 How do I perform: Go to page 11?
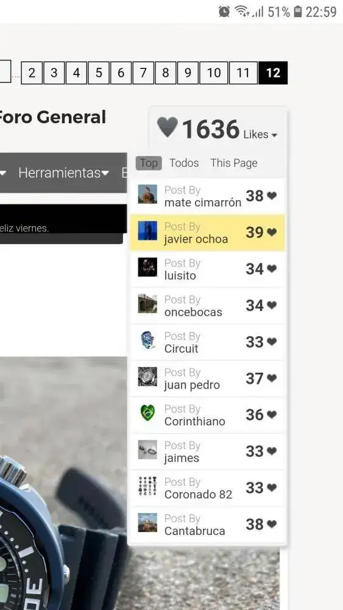[x=243, y=73]
